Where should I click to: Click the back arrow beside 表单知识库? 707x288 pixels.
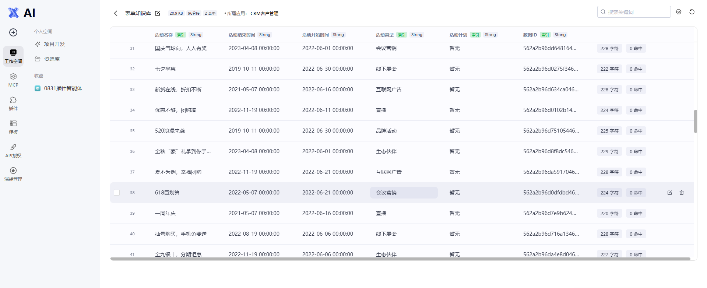[116, 13]
